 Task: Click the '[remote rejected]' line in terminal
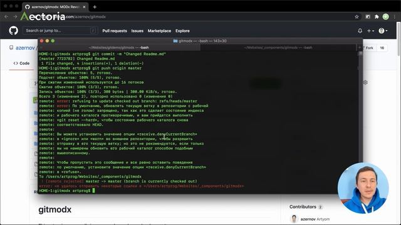pos(118,181)
